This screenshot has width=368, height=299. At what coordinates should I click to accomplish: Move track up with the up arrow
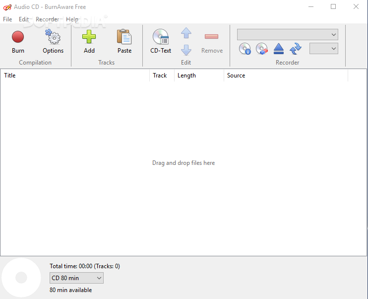point(186,33)
